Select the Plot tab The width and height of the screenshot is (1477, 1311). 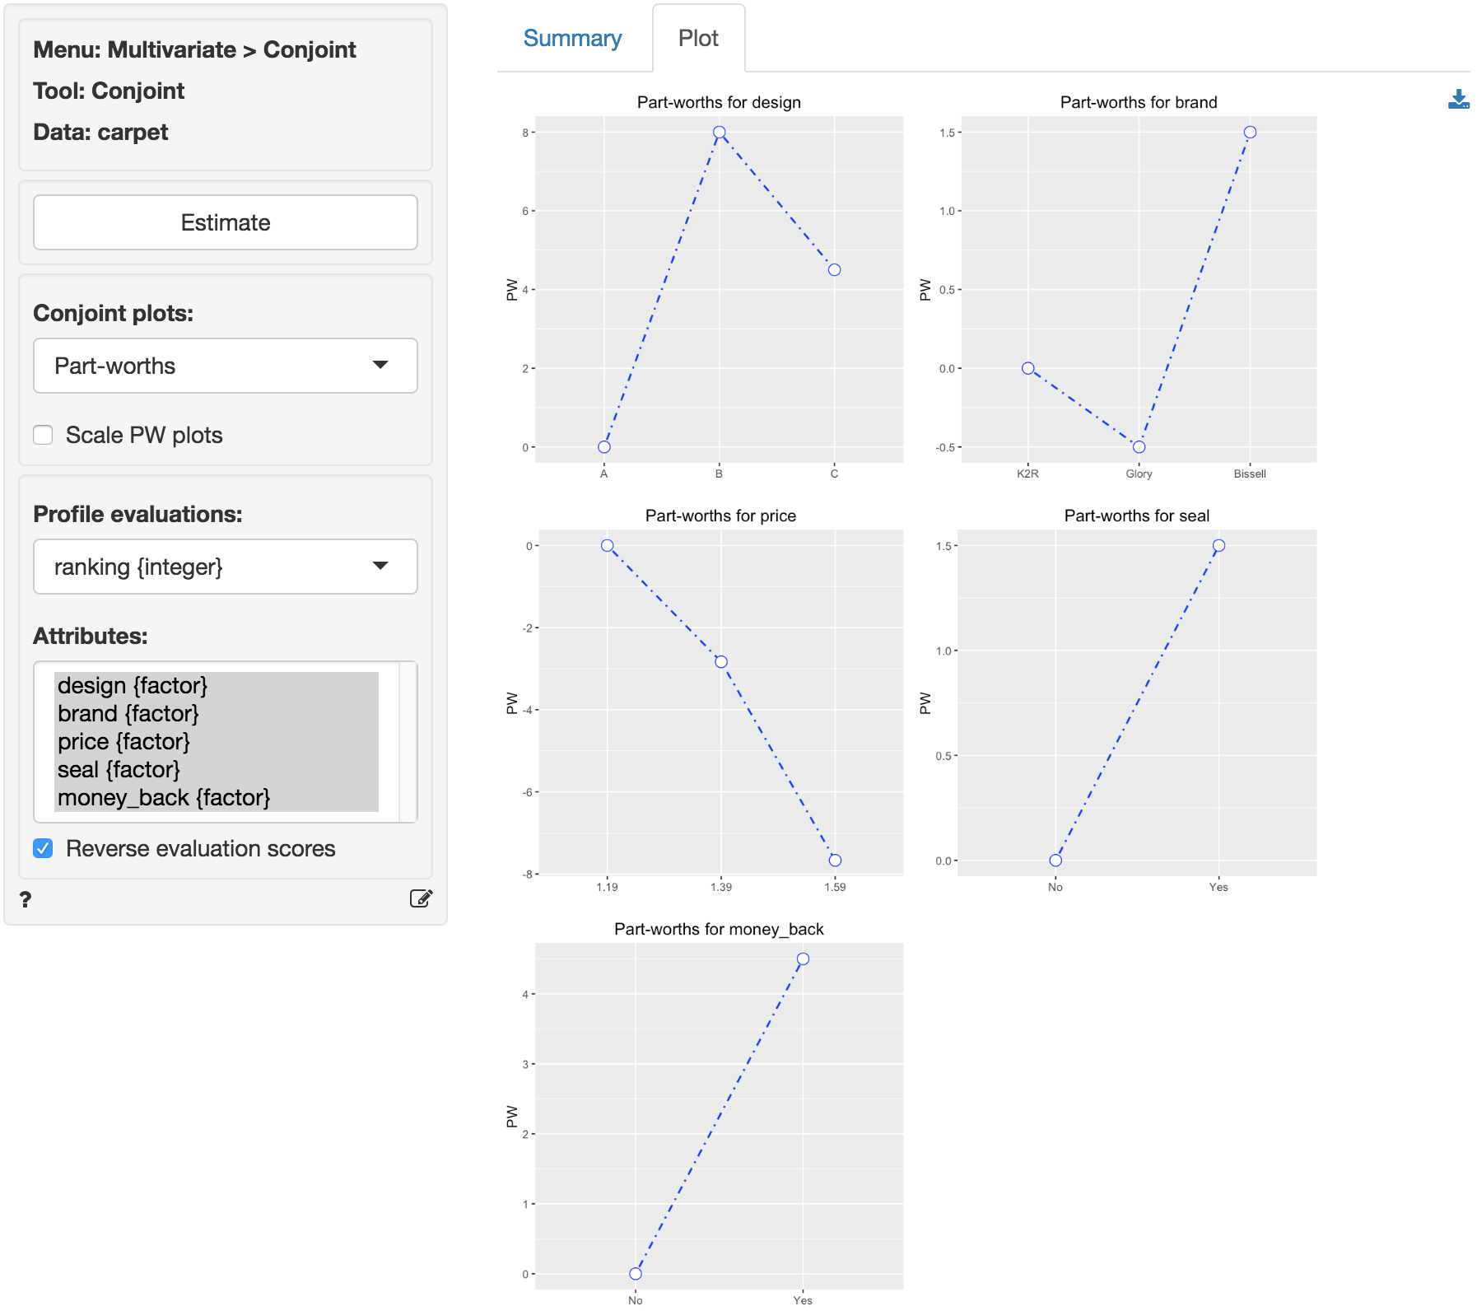698,39
